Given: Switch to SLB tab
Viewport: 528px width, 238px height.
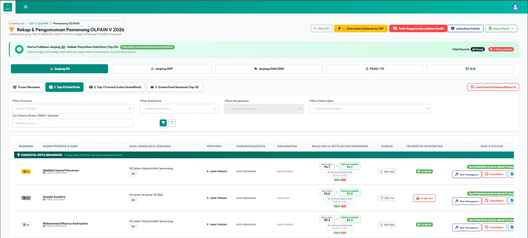Looking at the screenshot, I should 470,69.
